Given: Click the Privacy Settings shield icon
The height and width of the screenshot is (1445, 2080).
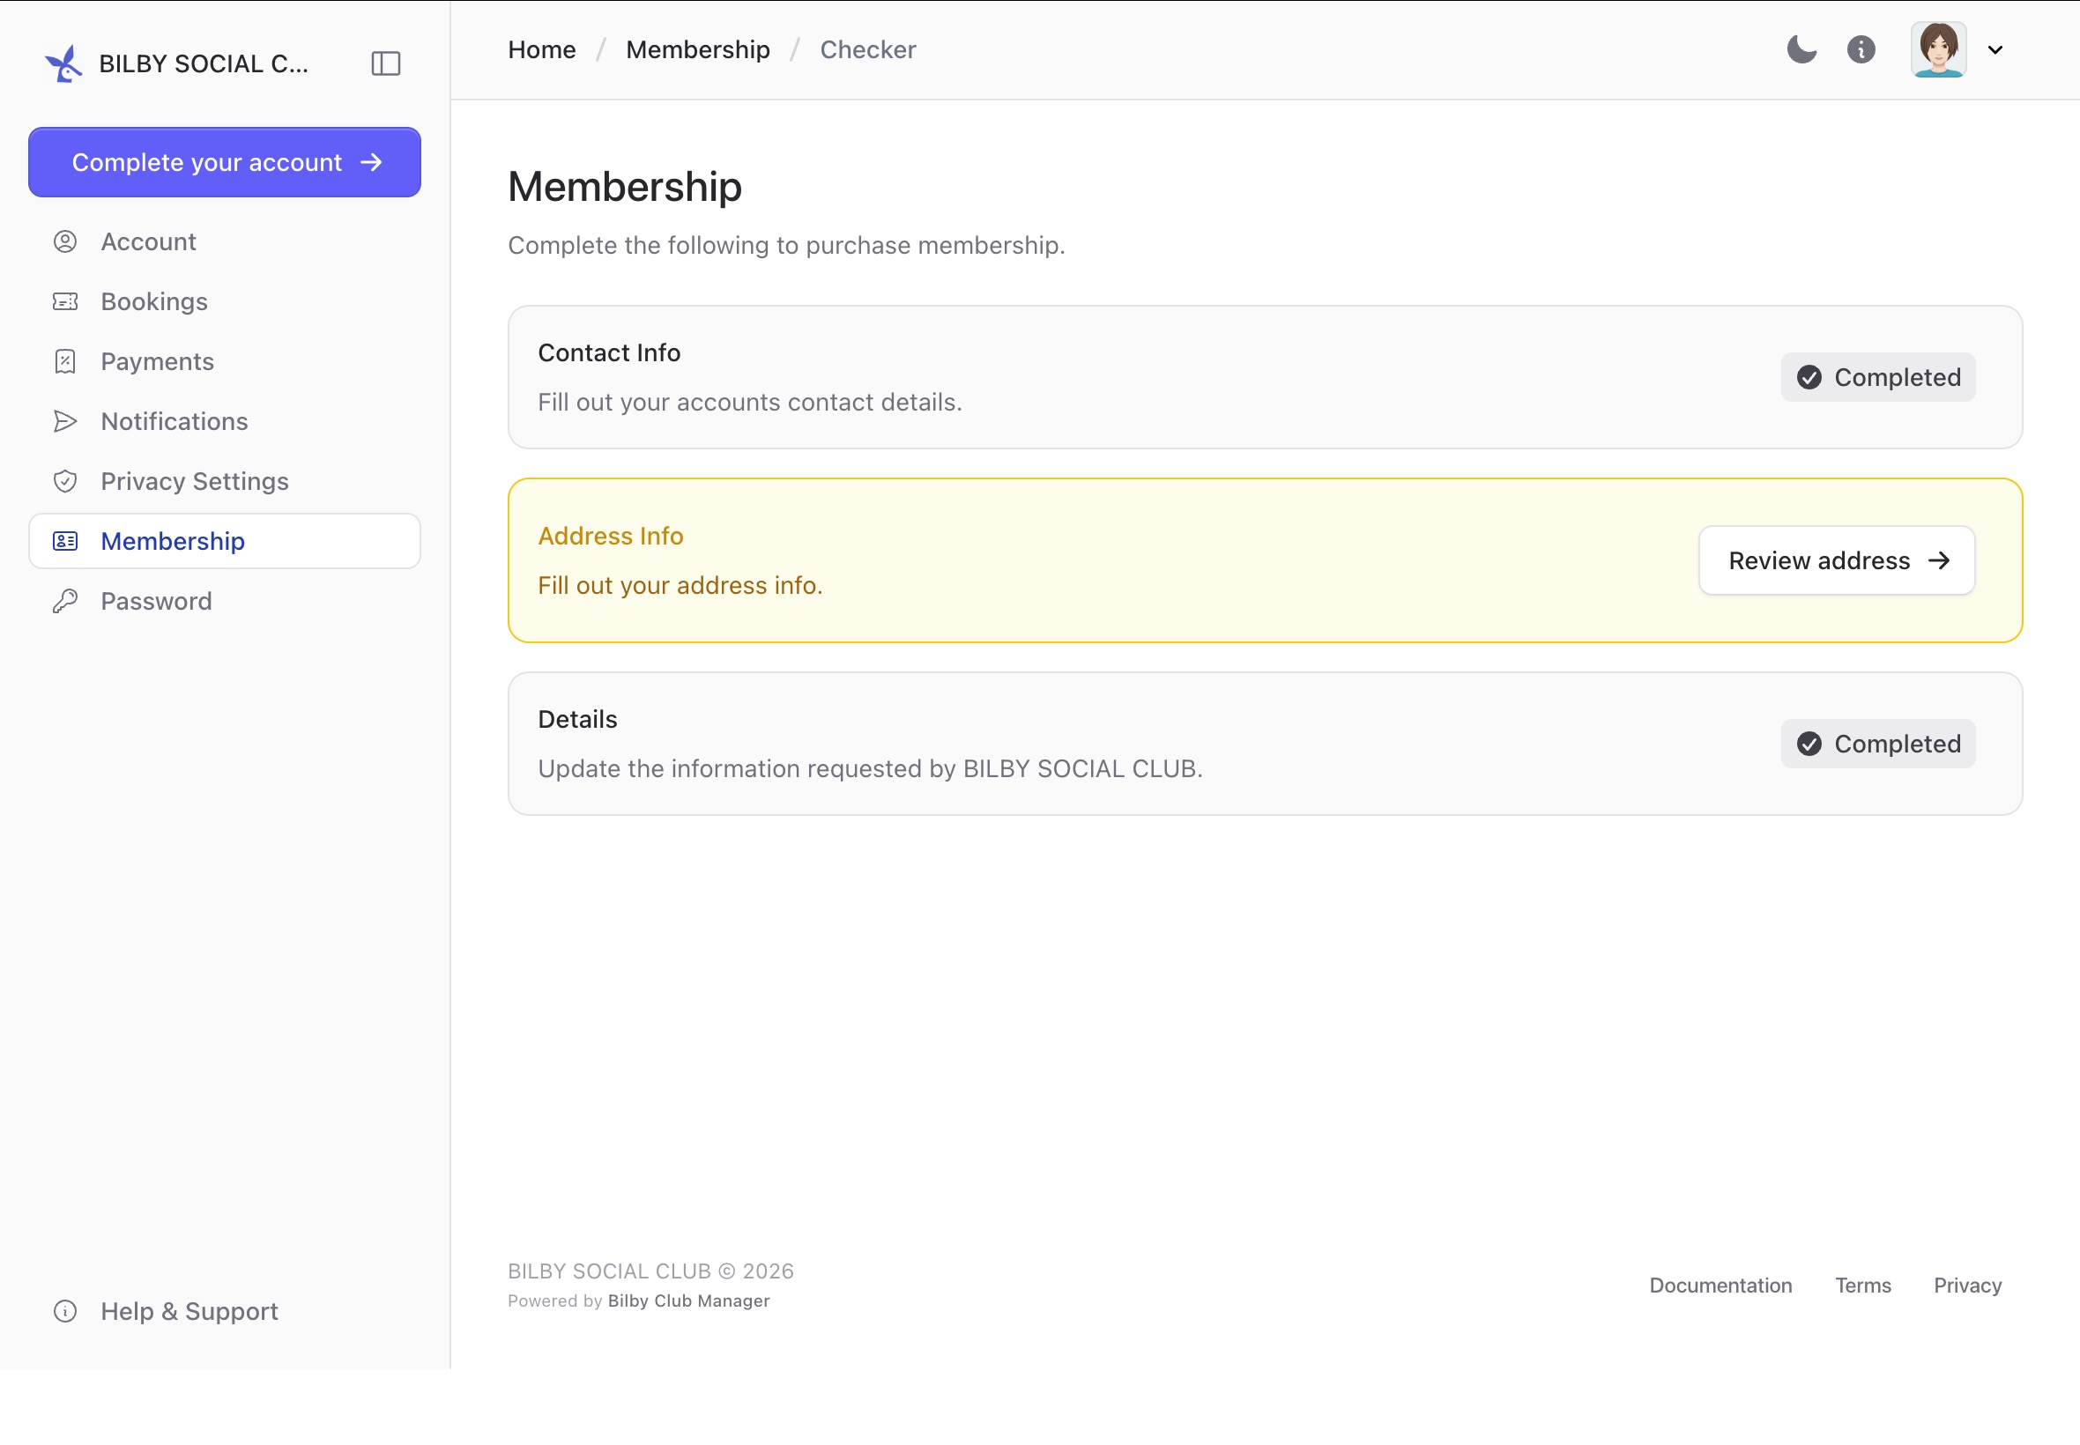Looking at the screenshot, I should [65, 481].
